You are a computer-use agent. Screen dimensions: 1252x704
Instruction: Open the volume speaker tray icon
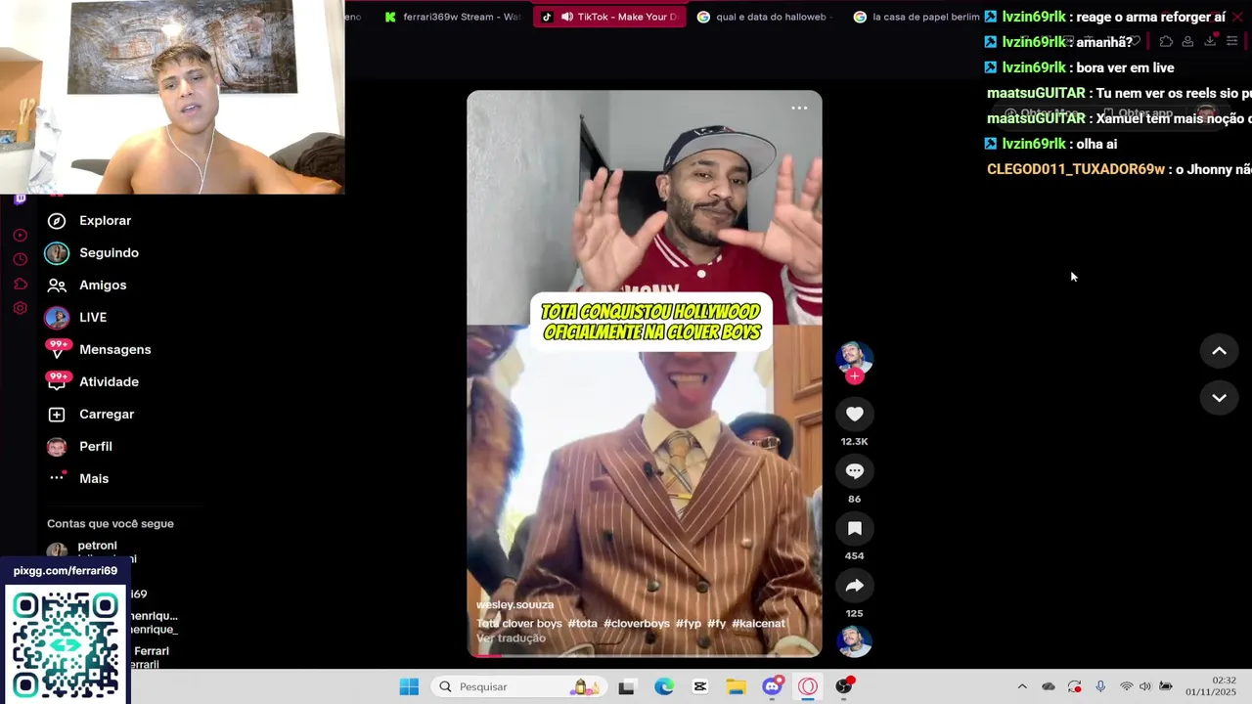coord(1145,686)
